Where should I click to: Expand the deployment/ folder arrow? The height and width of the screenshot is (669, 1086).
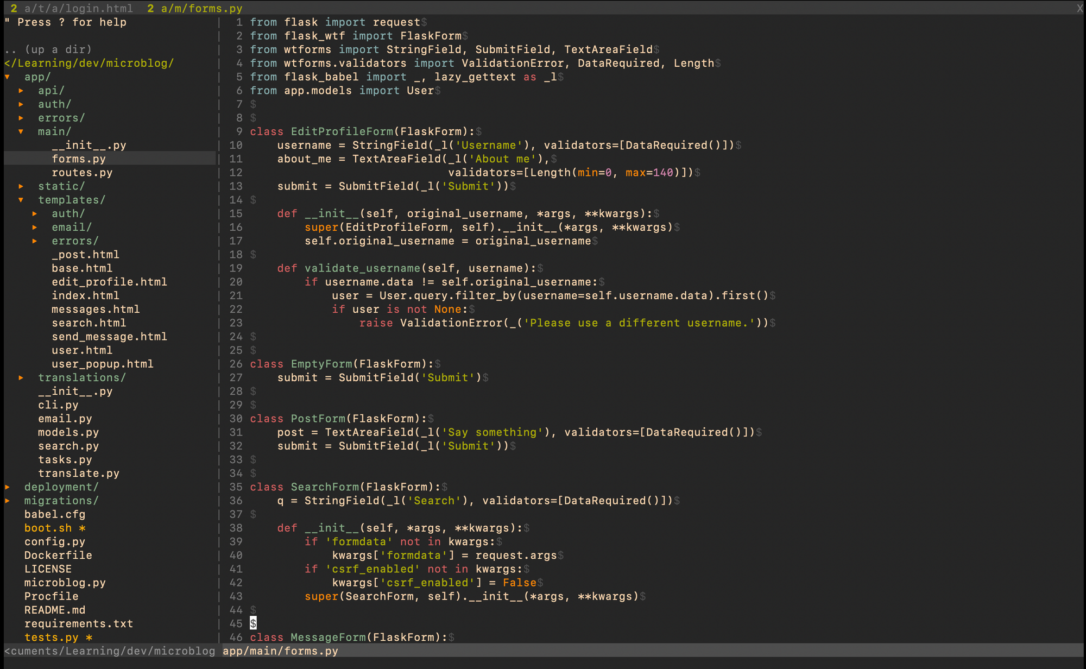tap(8, 487)
